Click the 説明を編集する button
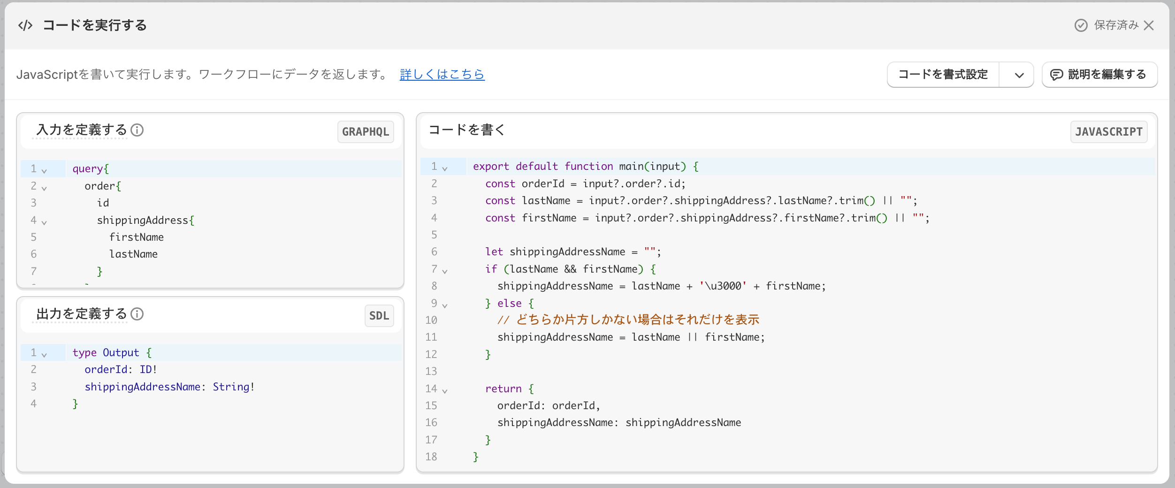1175x488 pixels. [x=1099, y=75]
